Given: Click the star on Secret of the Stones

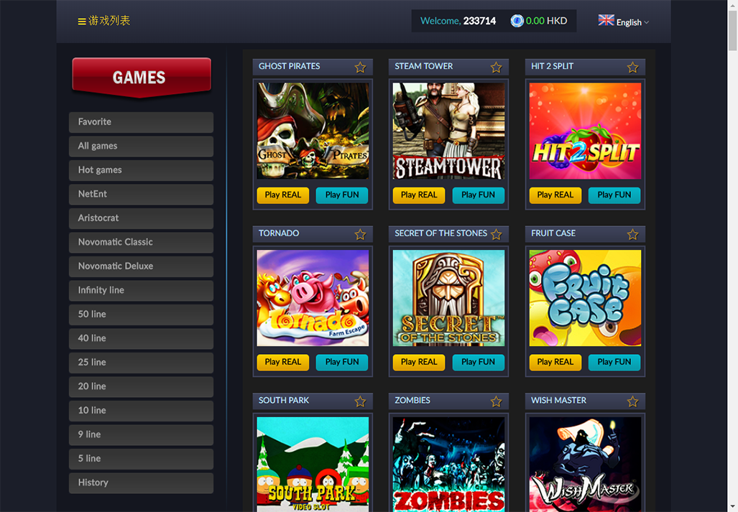Looking at the screenshot, I should [496, 234].
